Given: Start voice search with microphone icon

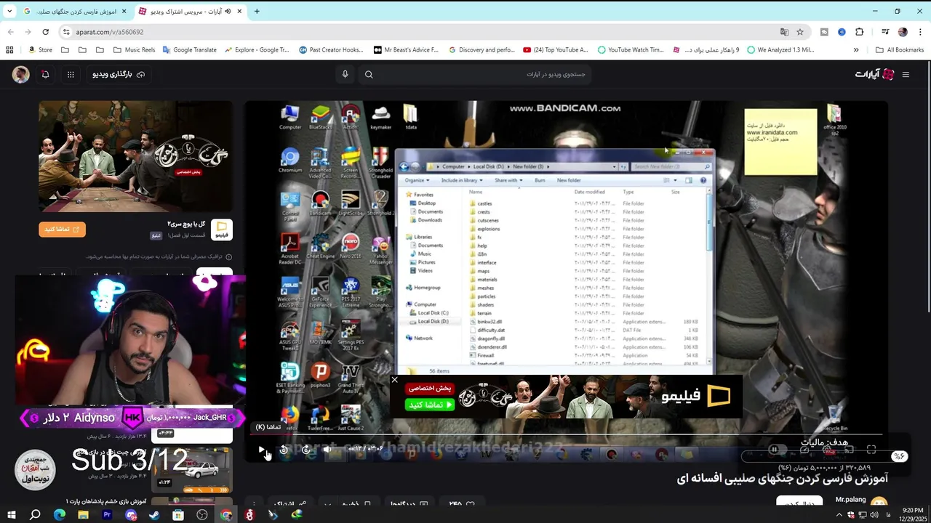Looking at the screenshot, I should click(x=345, y=74).
